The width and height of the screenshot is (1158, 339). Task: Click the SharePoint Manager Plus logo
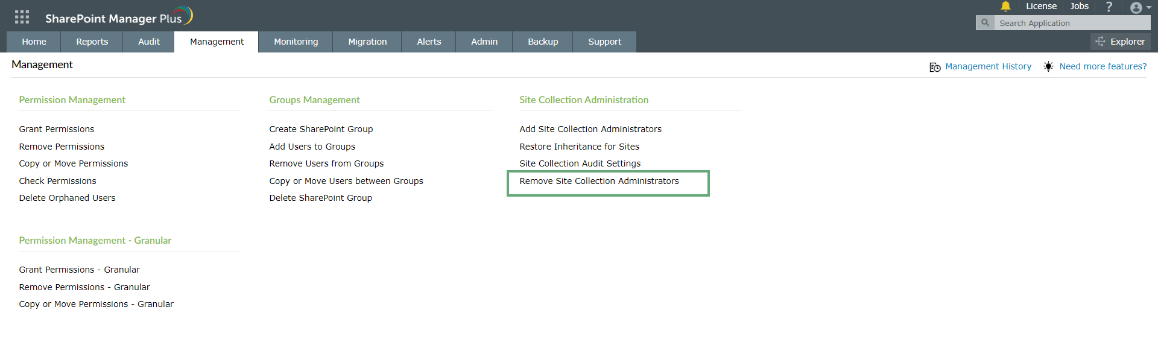tap(119, 17)
